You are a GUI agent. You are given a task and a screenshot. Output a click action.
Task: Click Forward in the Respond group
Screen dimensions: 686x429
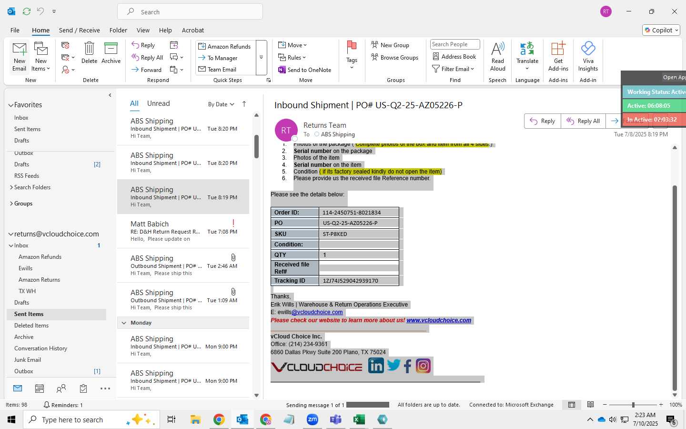pyautogui.click(x=147, y=70)
